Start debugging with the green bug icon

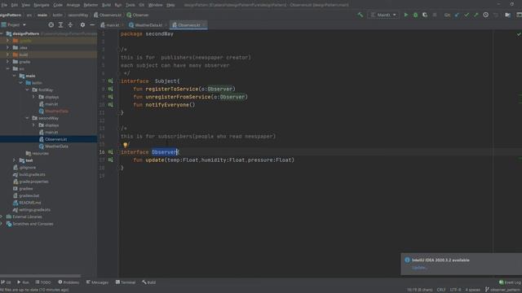coord(415,15)
